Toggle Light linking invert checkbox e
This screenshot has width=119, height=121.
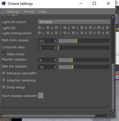pos(48,33)
